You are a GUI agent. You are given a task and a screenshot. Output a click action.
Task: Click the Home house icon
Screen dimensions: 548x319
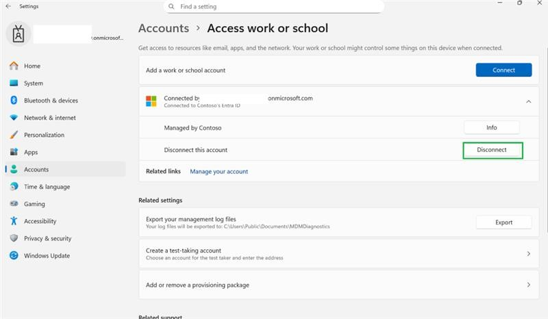14,66
